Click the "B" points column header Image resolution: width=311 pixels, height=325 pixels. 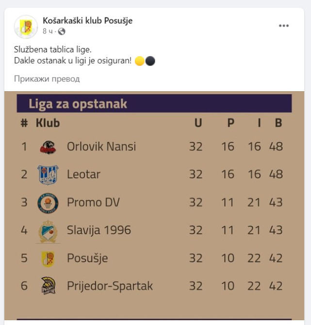tap(278, 123)
